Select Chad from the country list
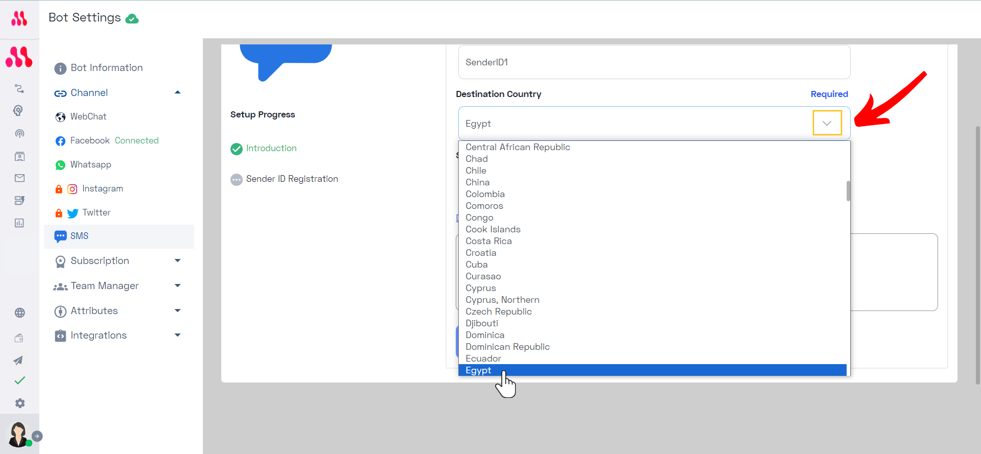Viewport: 981px width, 454px height. click(x=652, y=159)
